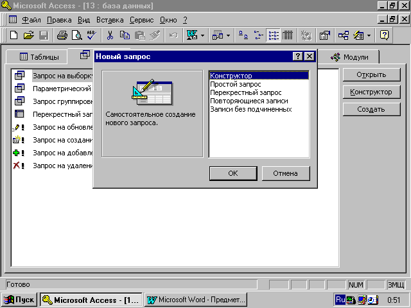Click the Properties toolbar icon
The width and height of the screenshot is (411, 308).
(324, 35)
